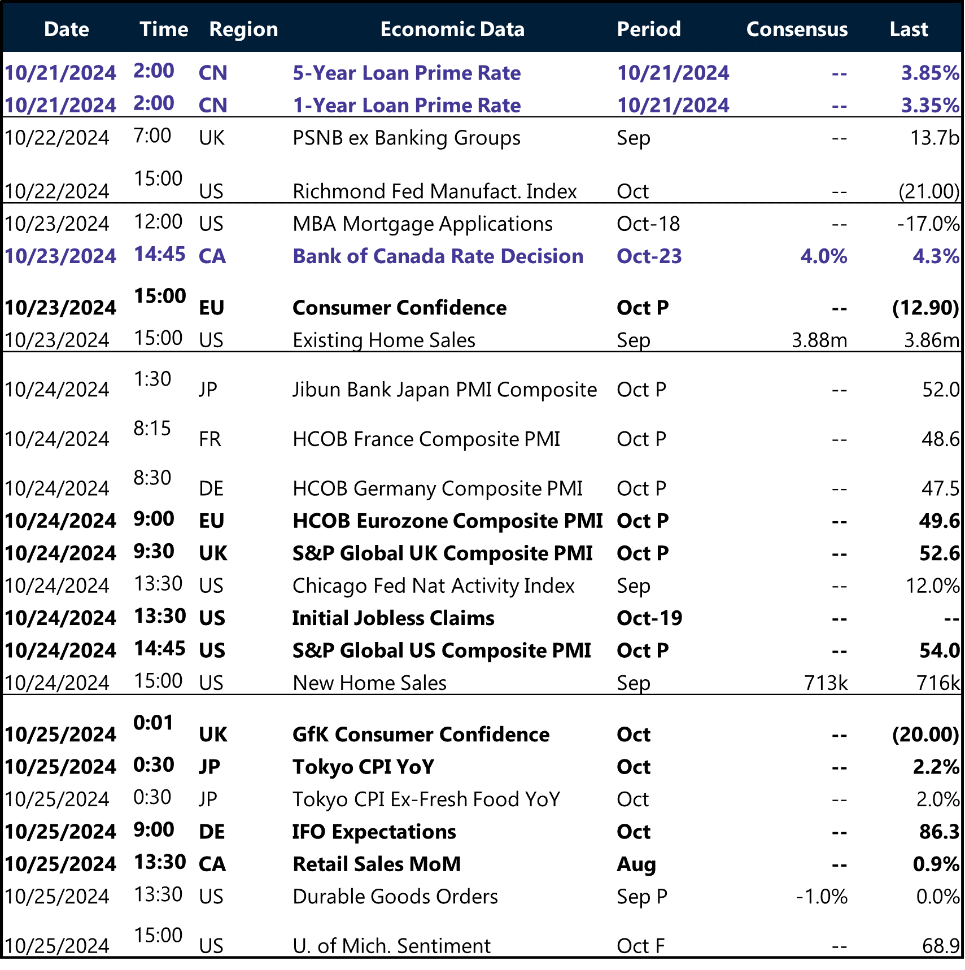Select the Region column header

(x=243, y=29)
